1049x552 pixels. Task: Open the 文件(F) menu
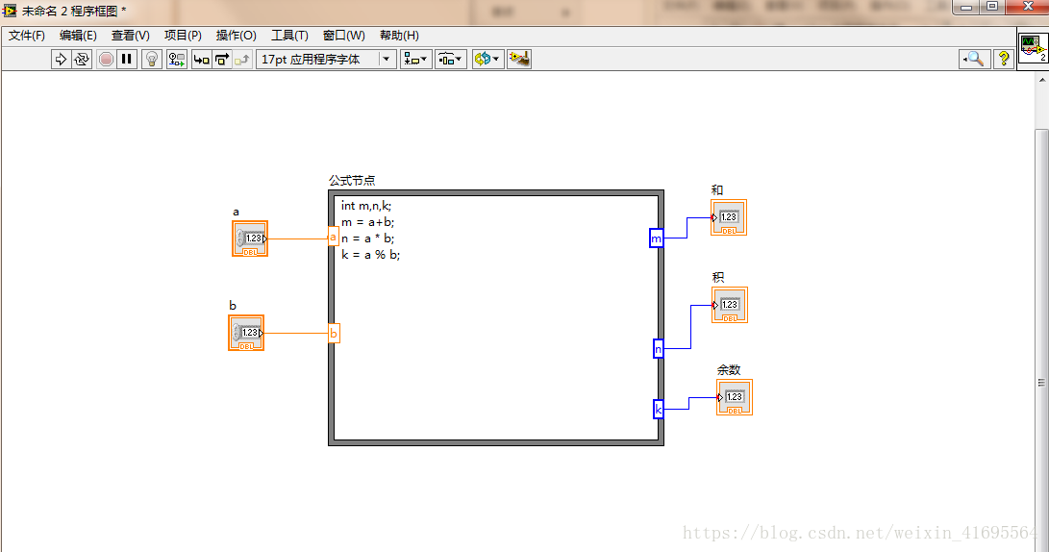point(27,36)
